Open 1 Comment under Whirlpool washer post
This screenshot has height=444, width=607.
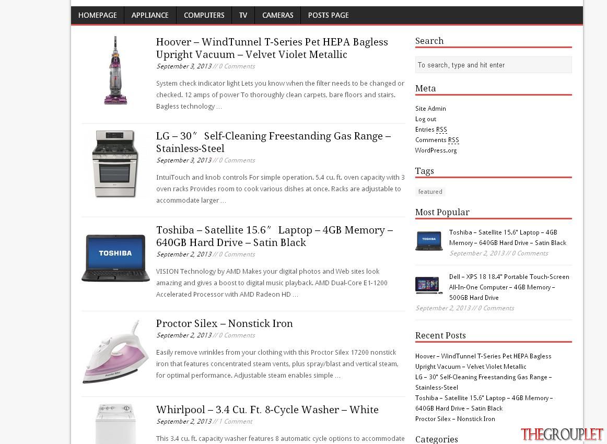[x=236, y=422]
